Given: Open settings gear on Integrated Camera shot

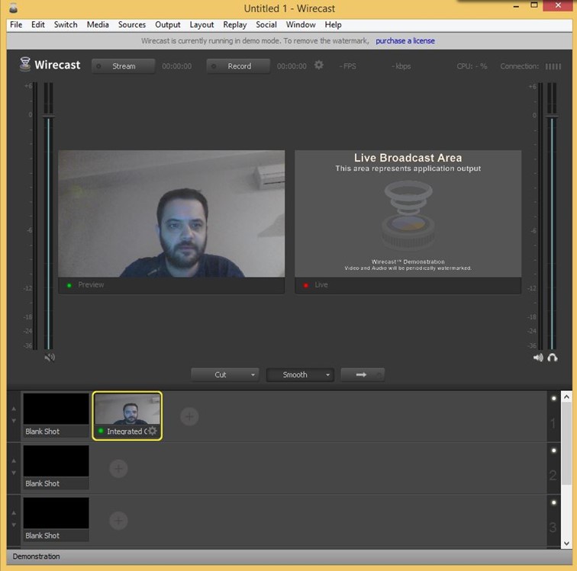Looking at the screenshot, I should 153,431.
